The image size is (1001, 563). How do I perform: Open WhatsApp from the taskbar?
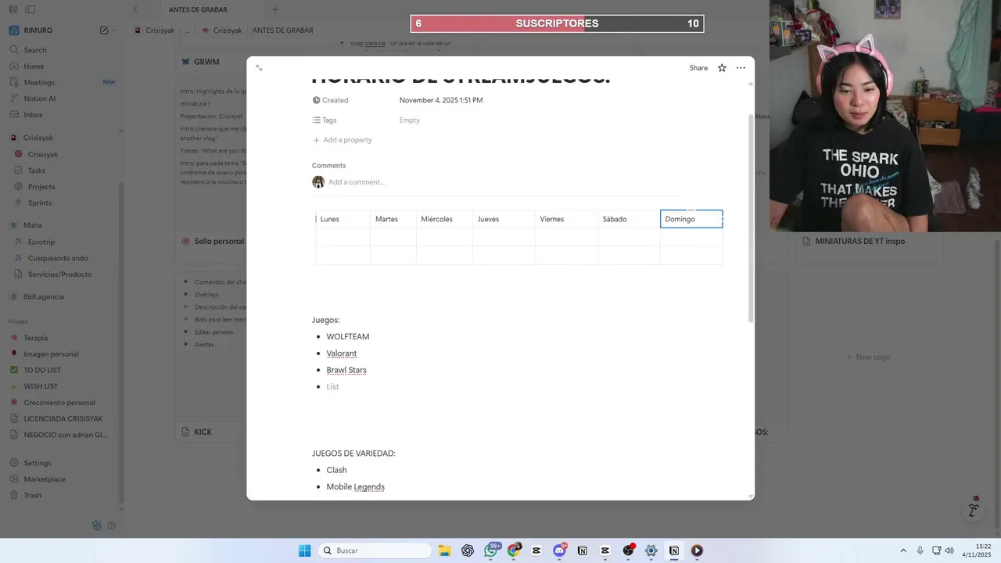(491, 550)
